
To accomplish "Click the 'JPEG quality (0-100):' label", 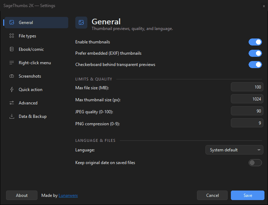I will (94, 112).
